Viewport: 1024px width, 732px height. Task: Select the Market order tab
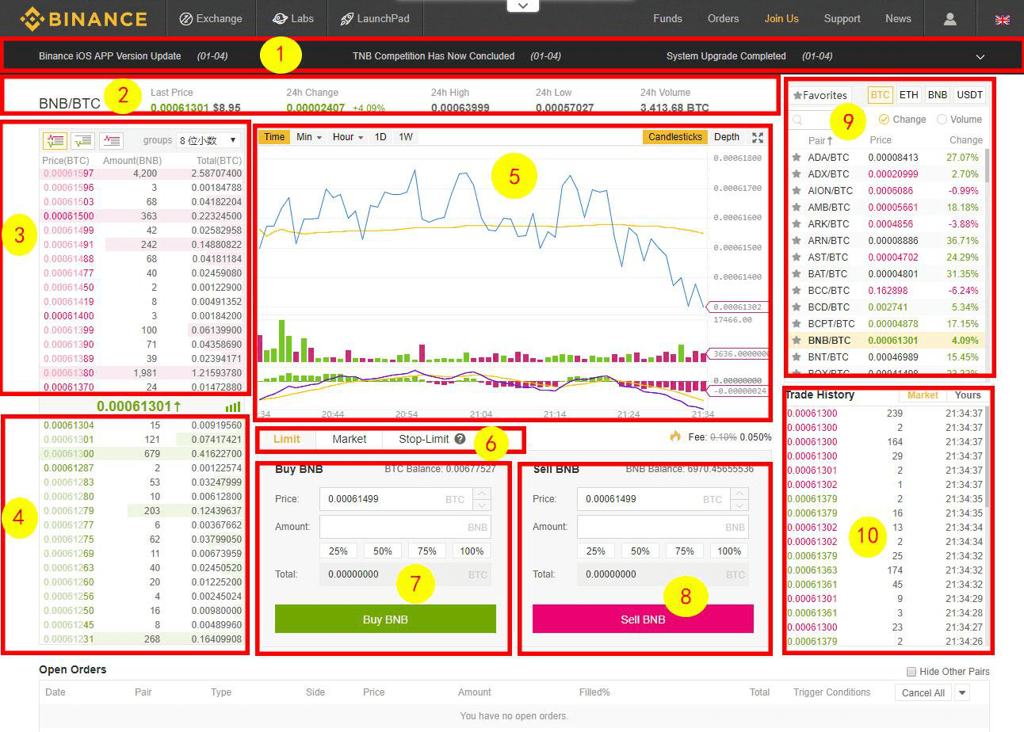tap(349, 439)
